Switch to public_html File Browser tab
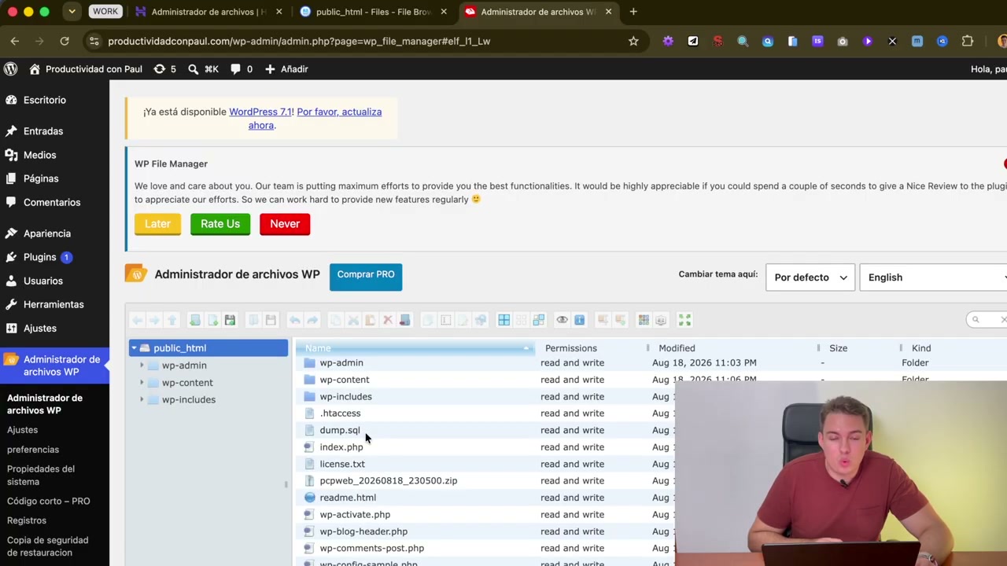Image resolution: width=1007 pixels, height=566 pixels. (372, 12)
